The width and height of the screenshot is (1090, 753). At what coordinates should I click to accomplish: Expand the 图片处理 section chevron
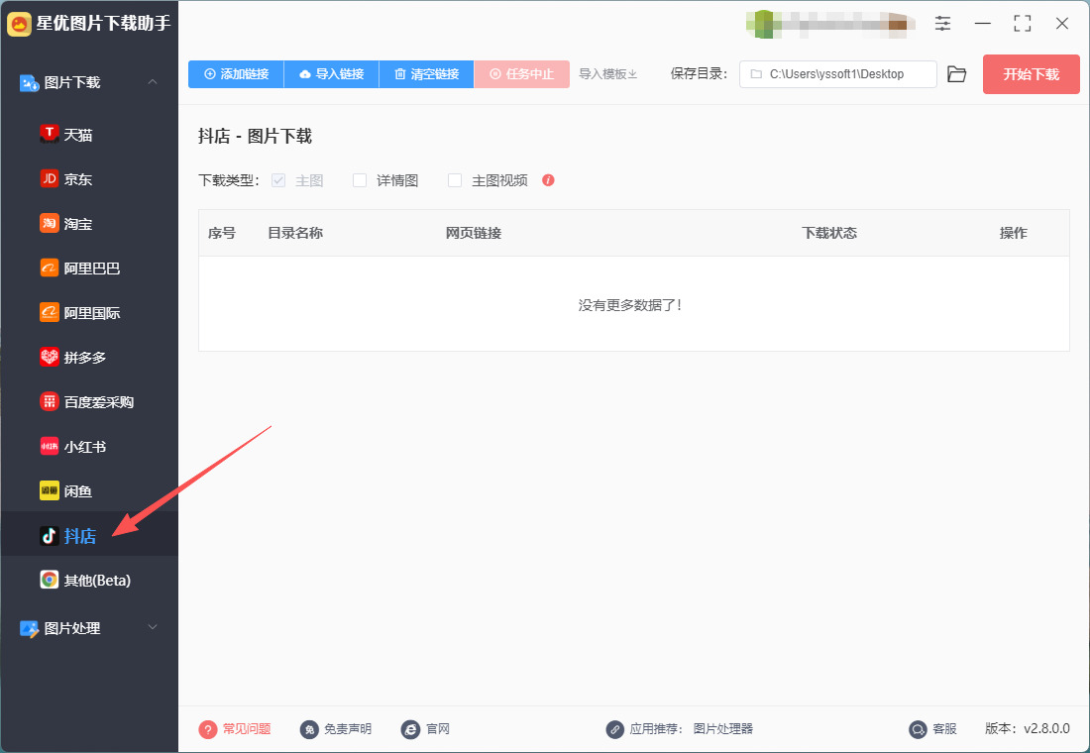click(x=153, y=627)
